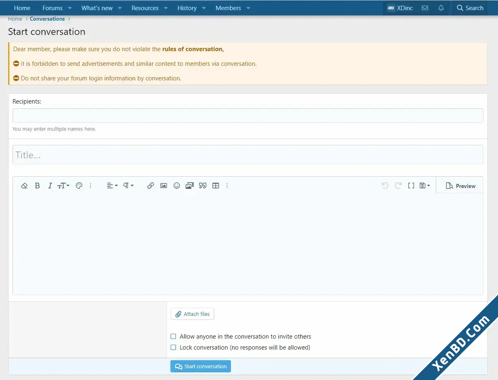Open the paragraph format dropdown
This screenshot has width=498, height=380.
coord(128,186)
